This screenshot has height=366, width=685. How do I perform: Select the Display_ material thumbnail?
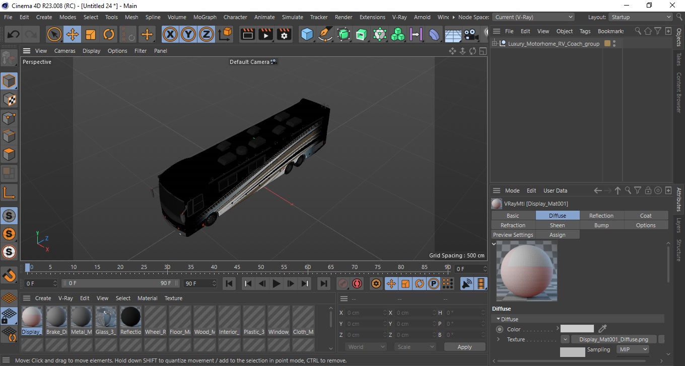click(x=32, y=320)
